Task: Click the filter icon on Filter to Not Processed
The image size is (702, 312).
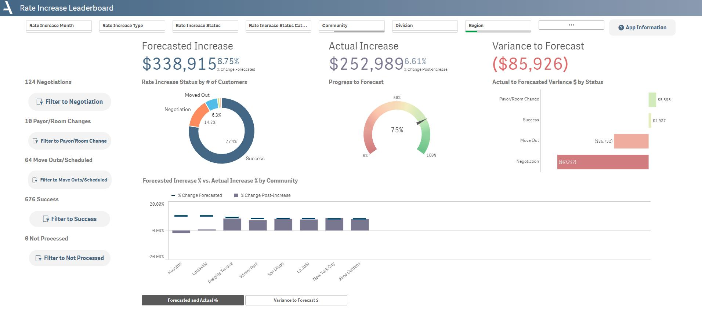Action: tap(39, 258)
